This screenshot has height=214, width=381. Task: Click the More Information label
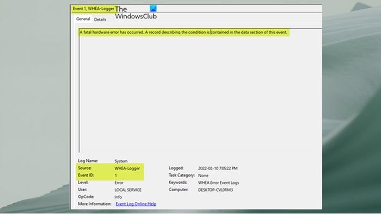click(x=95, y=204)
